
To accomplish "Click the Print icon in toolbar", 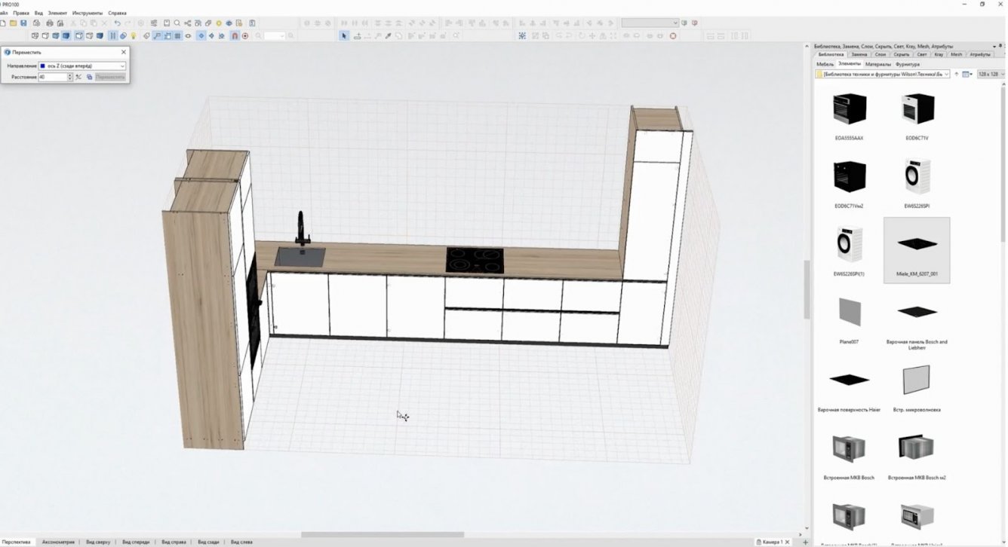I will pyautogui.click(x=50, y=23).
